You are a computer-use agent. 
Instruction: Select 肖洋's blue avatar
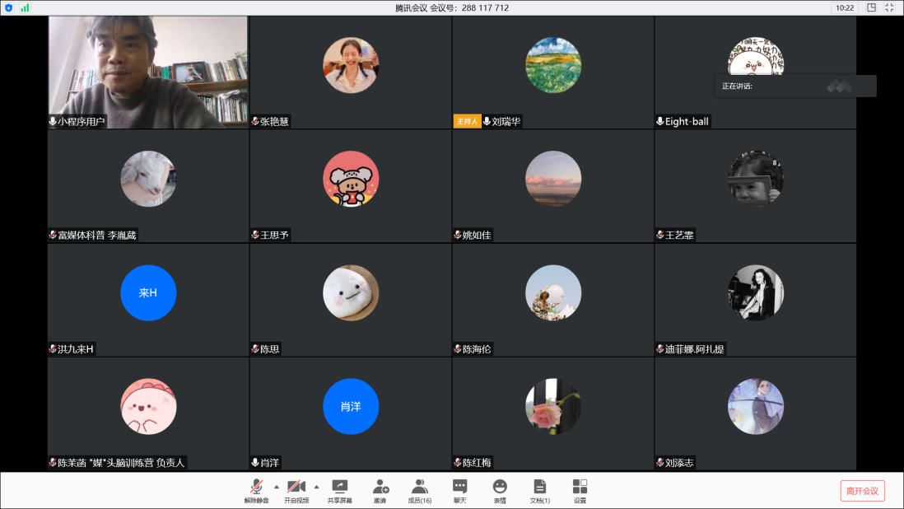point(351,406)
